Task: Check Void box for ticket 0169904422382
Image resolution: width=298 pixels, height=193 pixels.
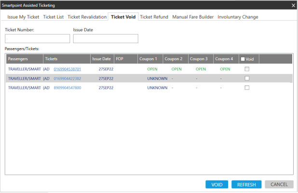Action: [247, 78]
